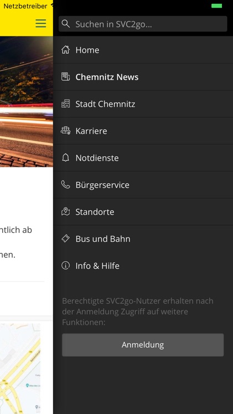The image size is (233, 414).
Task: Click the phone icon for Bürgerservice
Action: [x=66, y=184]
